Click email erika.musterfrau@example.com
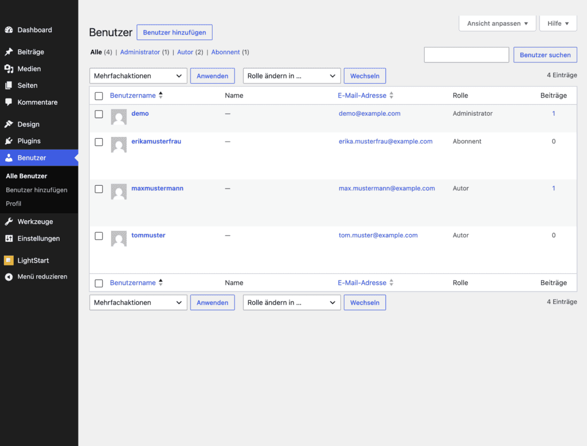This screenshot has height=446, width=587. [x=386, y=141]
